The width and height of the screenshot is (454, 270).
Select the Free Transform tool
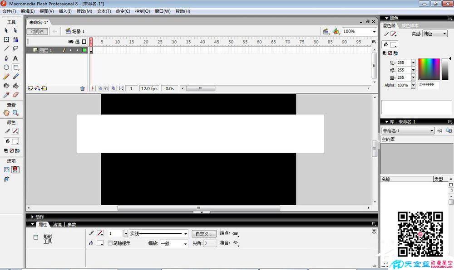tap(6, 39)
